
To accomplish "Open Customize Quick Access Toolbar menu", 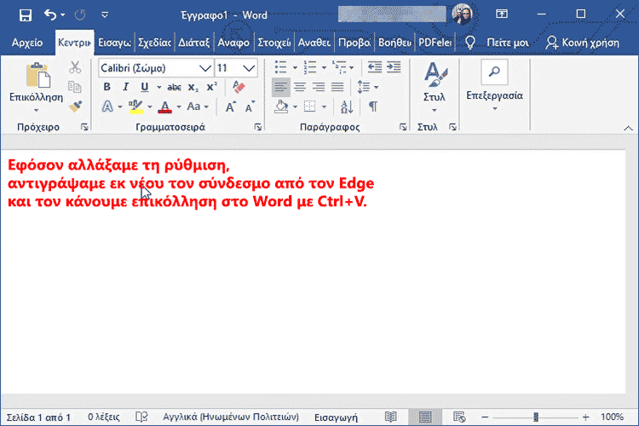I will pyautogui.click(x=105, y=15).
